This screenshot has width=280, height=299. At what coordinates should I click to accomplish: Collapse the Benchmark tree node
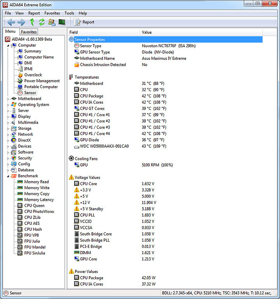pyautogui.click(x=8, y=176)
